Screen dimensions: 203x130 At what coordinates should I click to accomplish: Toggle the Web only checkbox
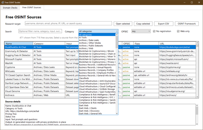tap(178, 31)
